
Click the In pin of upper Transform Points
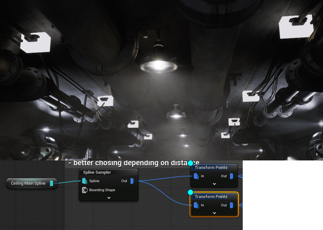coord(196,176)
